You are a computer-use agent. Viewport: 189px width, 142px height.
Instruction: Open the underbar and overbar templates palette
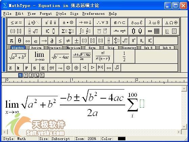coord(102,31)
